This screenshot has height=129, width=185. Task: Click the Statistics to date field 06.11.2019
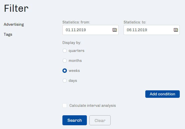(152, 30)
